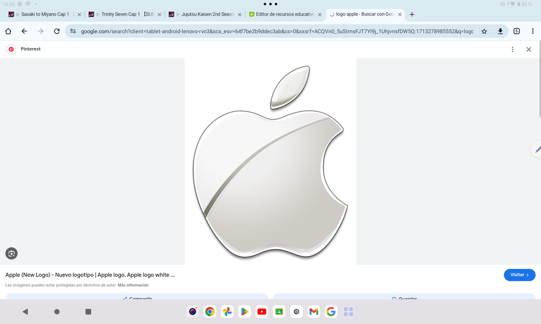Open Gmail from the dock

tap(314, 311)
